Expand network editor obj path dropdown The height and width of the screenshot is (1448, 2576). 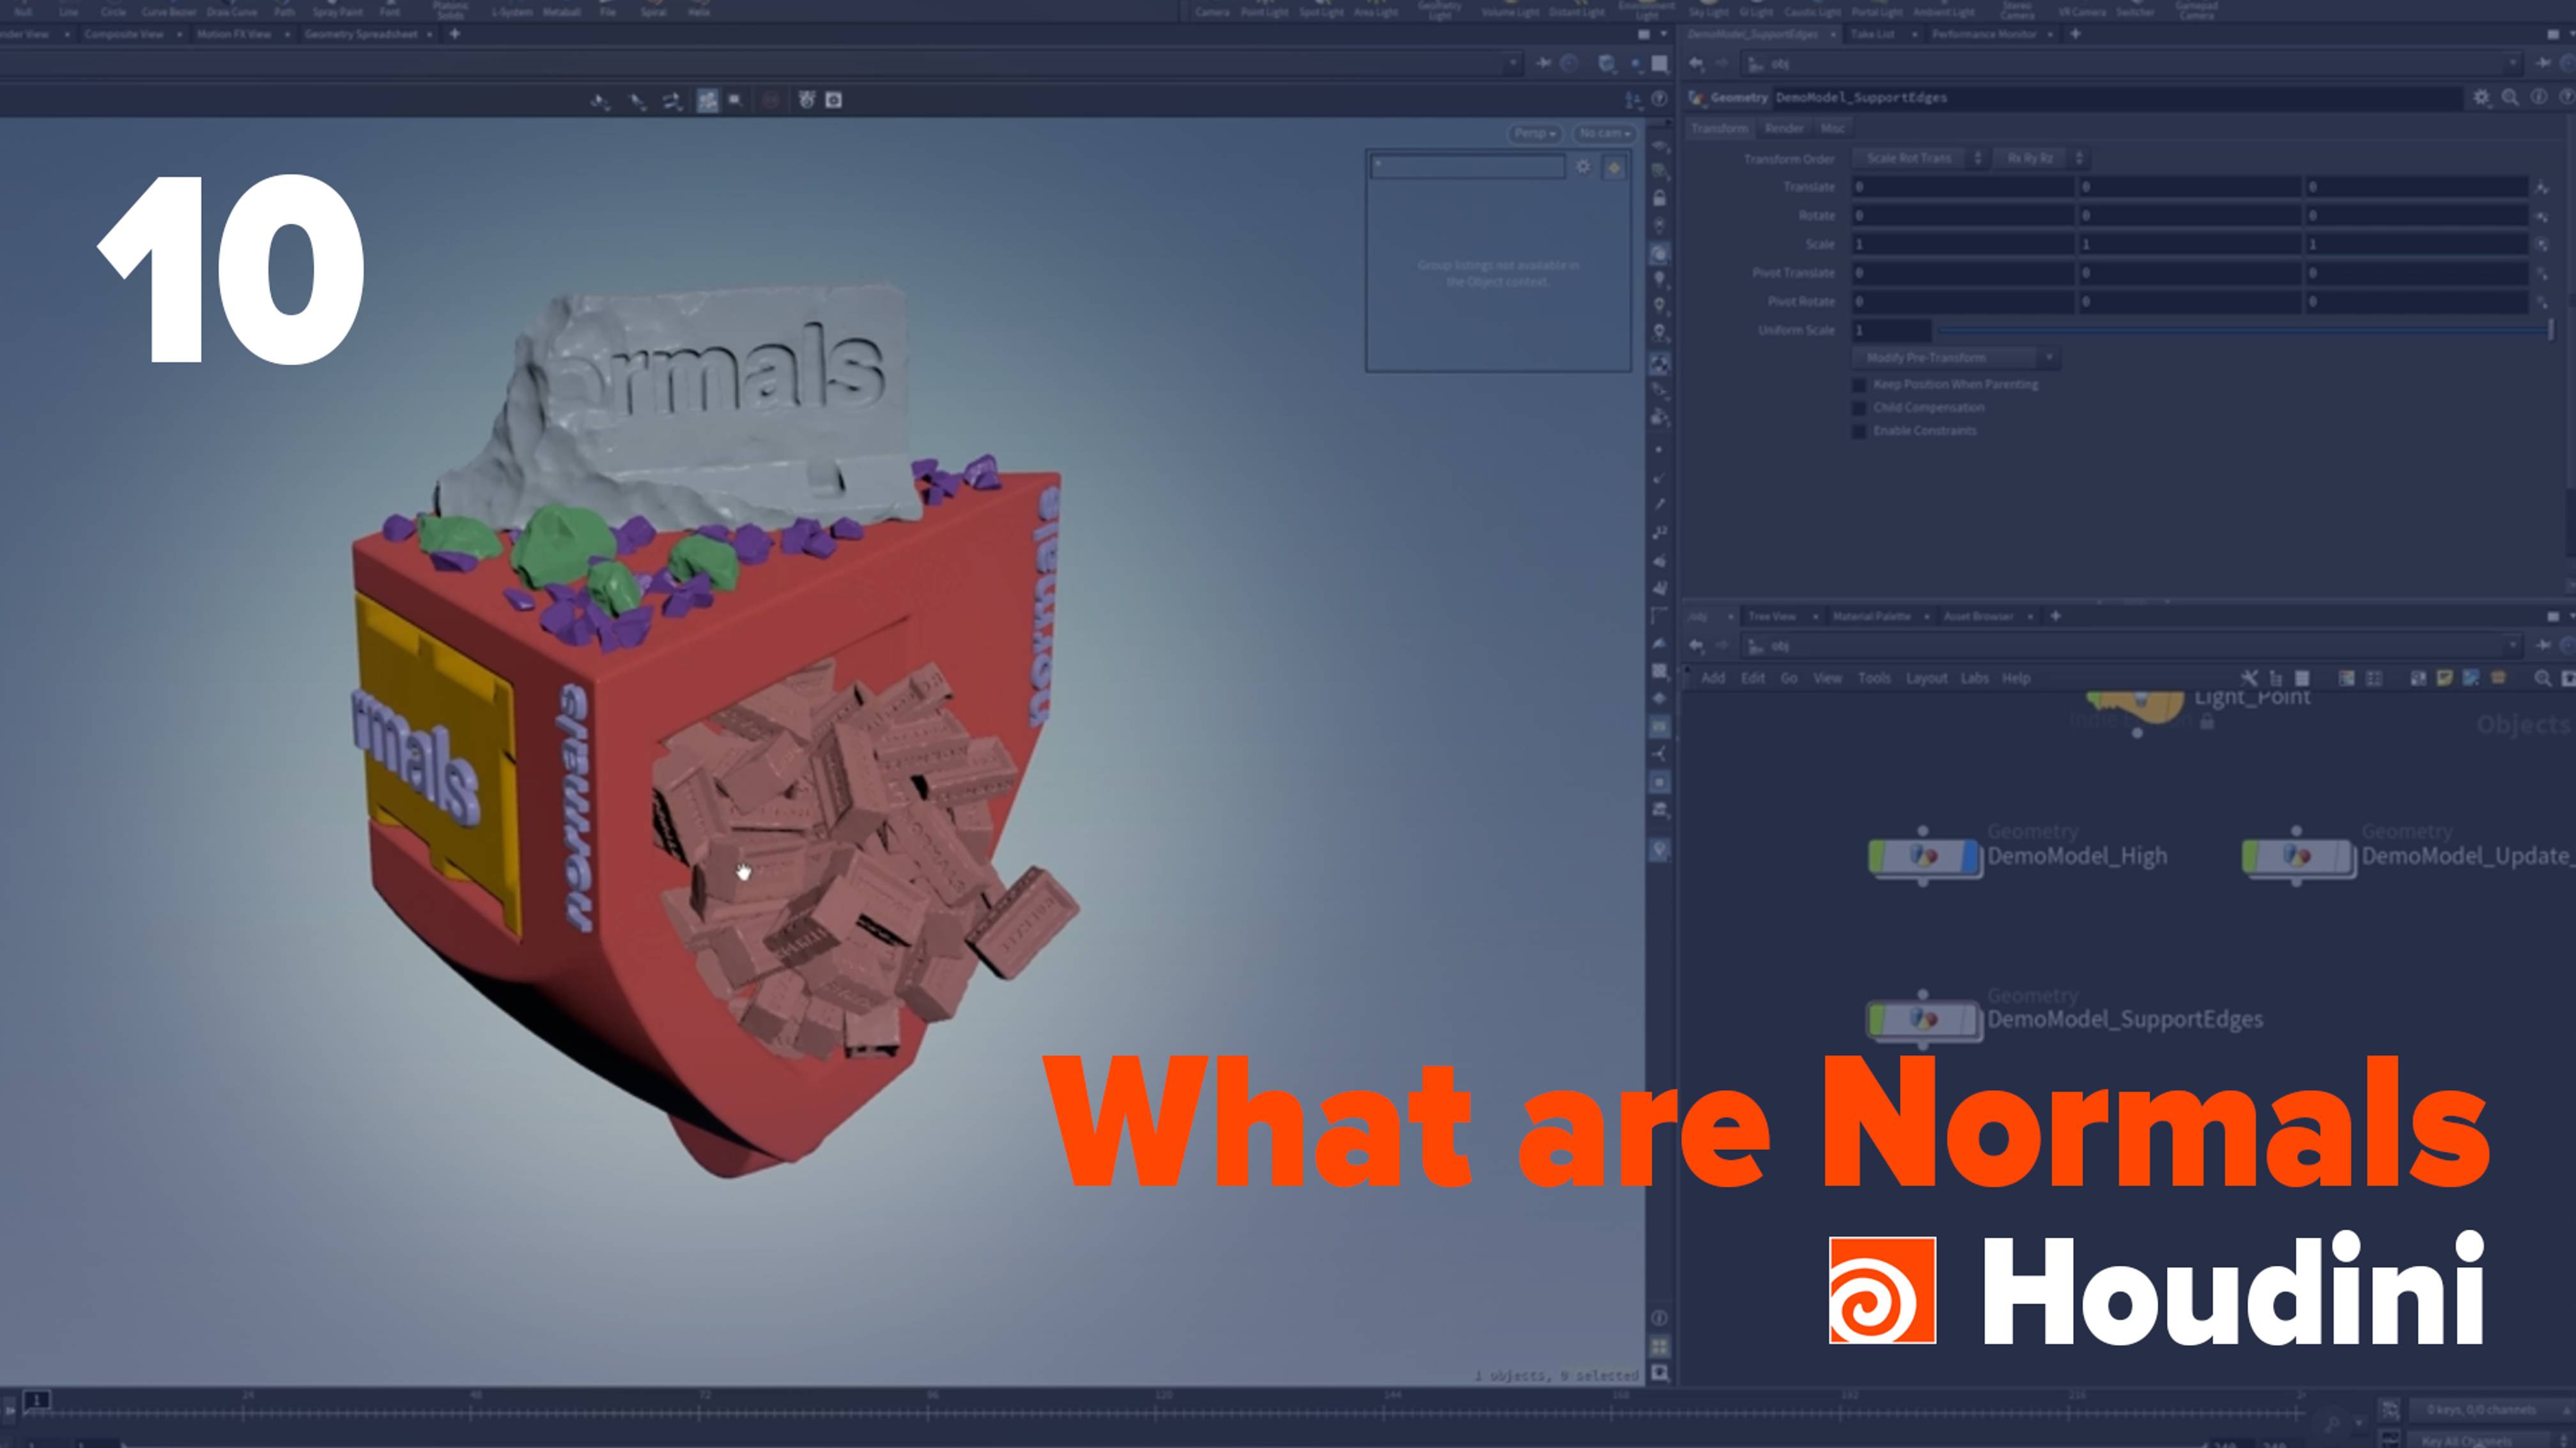pyautogui.click(x=2513, y=646)
